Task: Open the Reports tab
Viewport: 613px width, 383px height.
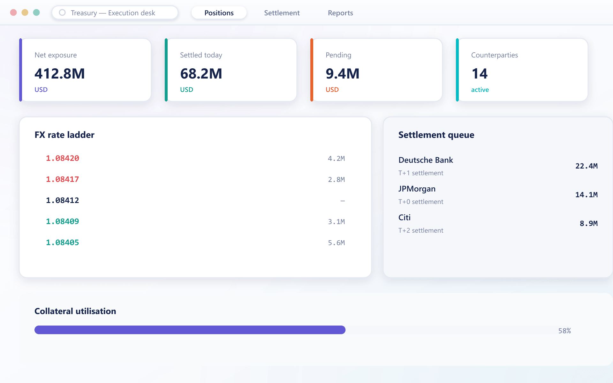Action: pos(340,13)
